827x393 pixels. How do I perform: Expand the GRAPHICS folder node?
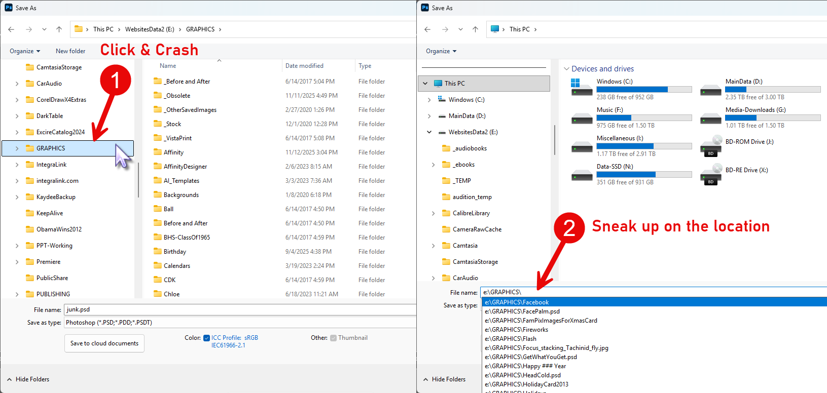(x=17, y=148)
